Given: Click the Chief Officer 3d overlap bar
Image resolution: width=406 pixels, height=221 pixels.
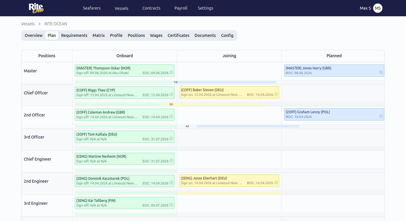Looking at the screenshot, I should click(171, 104).
